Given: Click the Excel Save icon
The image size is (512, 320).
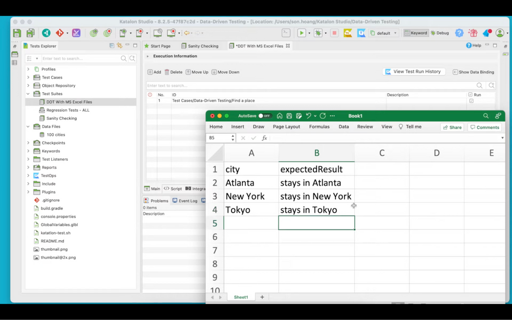Looking at the screenshot, I should pos(289,116).
